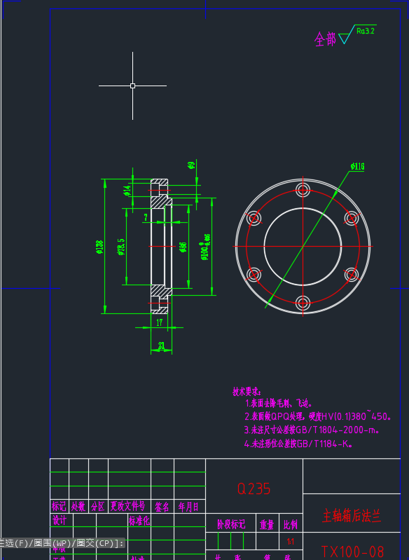Click the φ78.5 bore dimension label

pyautogui.click(x=121, y=247)
